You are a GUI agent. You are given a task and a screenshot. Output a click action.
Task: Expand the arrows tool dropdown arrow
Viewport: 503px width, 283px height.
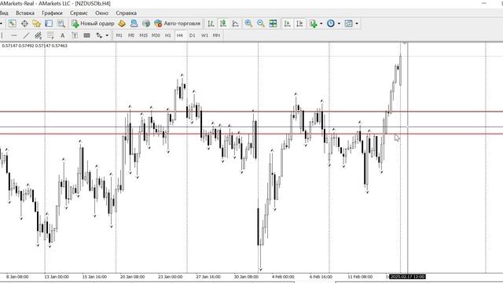pos(107,35)
